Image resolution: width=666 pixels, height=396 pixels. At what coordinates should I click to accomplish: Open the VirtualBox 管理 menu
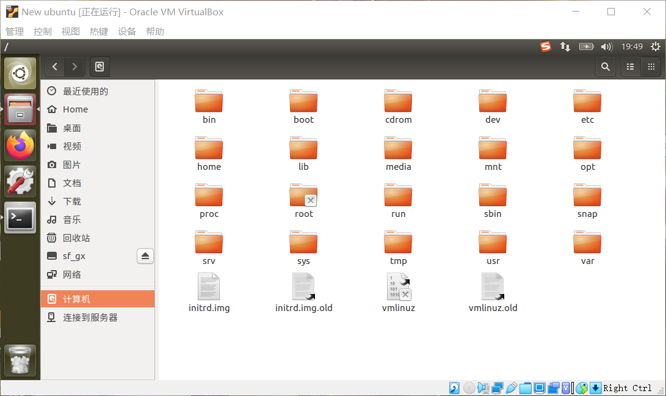click(x=15, y=32)
